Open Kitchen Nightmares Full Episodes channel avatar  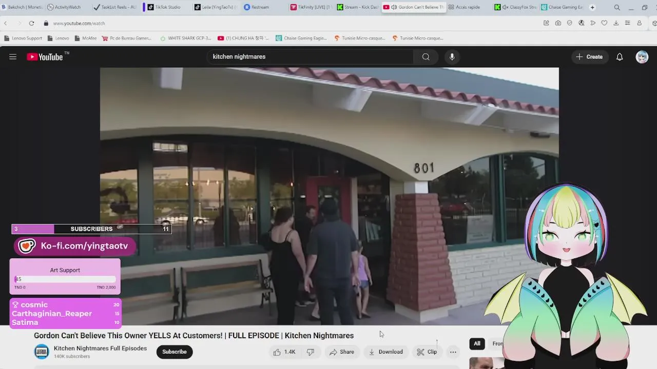click(42, 352)
